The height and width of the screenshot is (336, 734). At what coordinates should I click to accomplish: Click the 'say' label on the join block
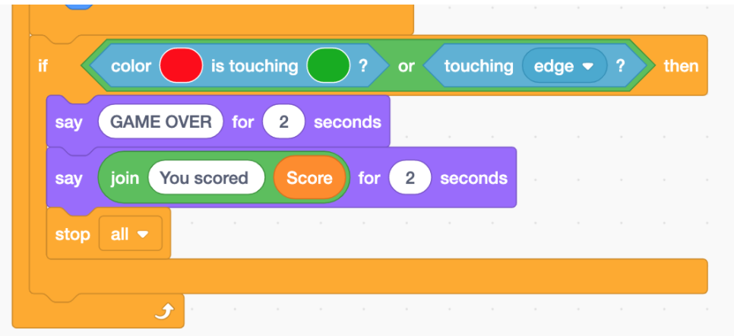coord(68,178)
